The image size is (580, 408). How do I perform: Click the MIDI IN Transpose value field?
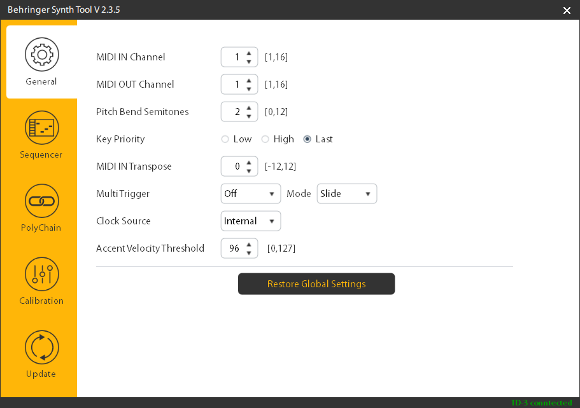click(x=233, y=167)
